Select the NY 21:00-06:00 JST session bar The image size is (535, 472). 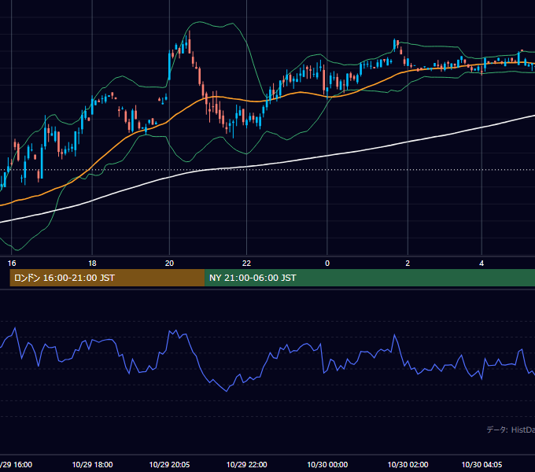point(370,278)
